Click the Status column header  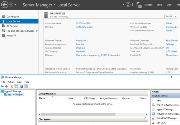point(143,98)
